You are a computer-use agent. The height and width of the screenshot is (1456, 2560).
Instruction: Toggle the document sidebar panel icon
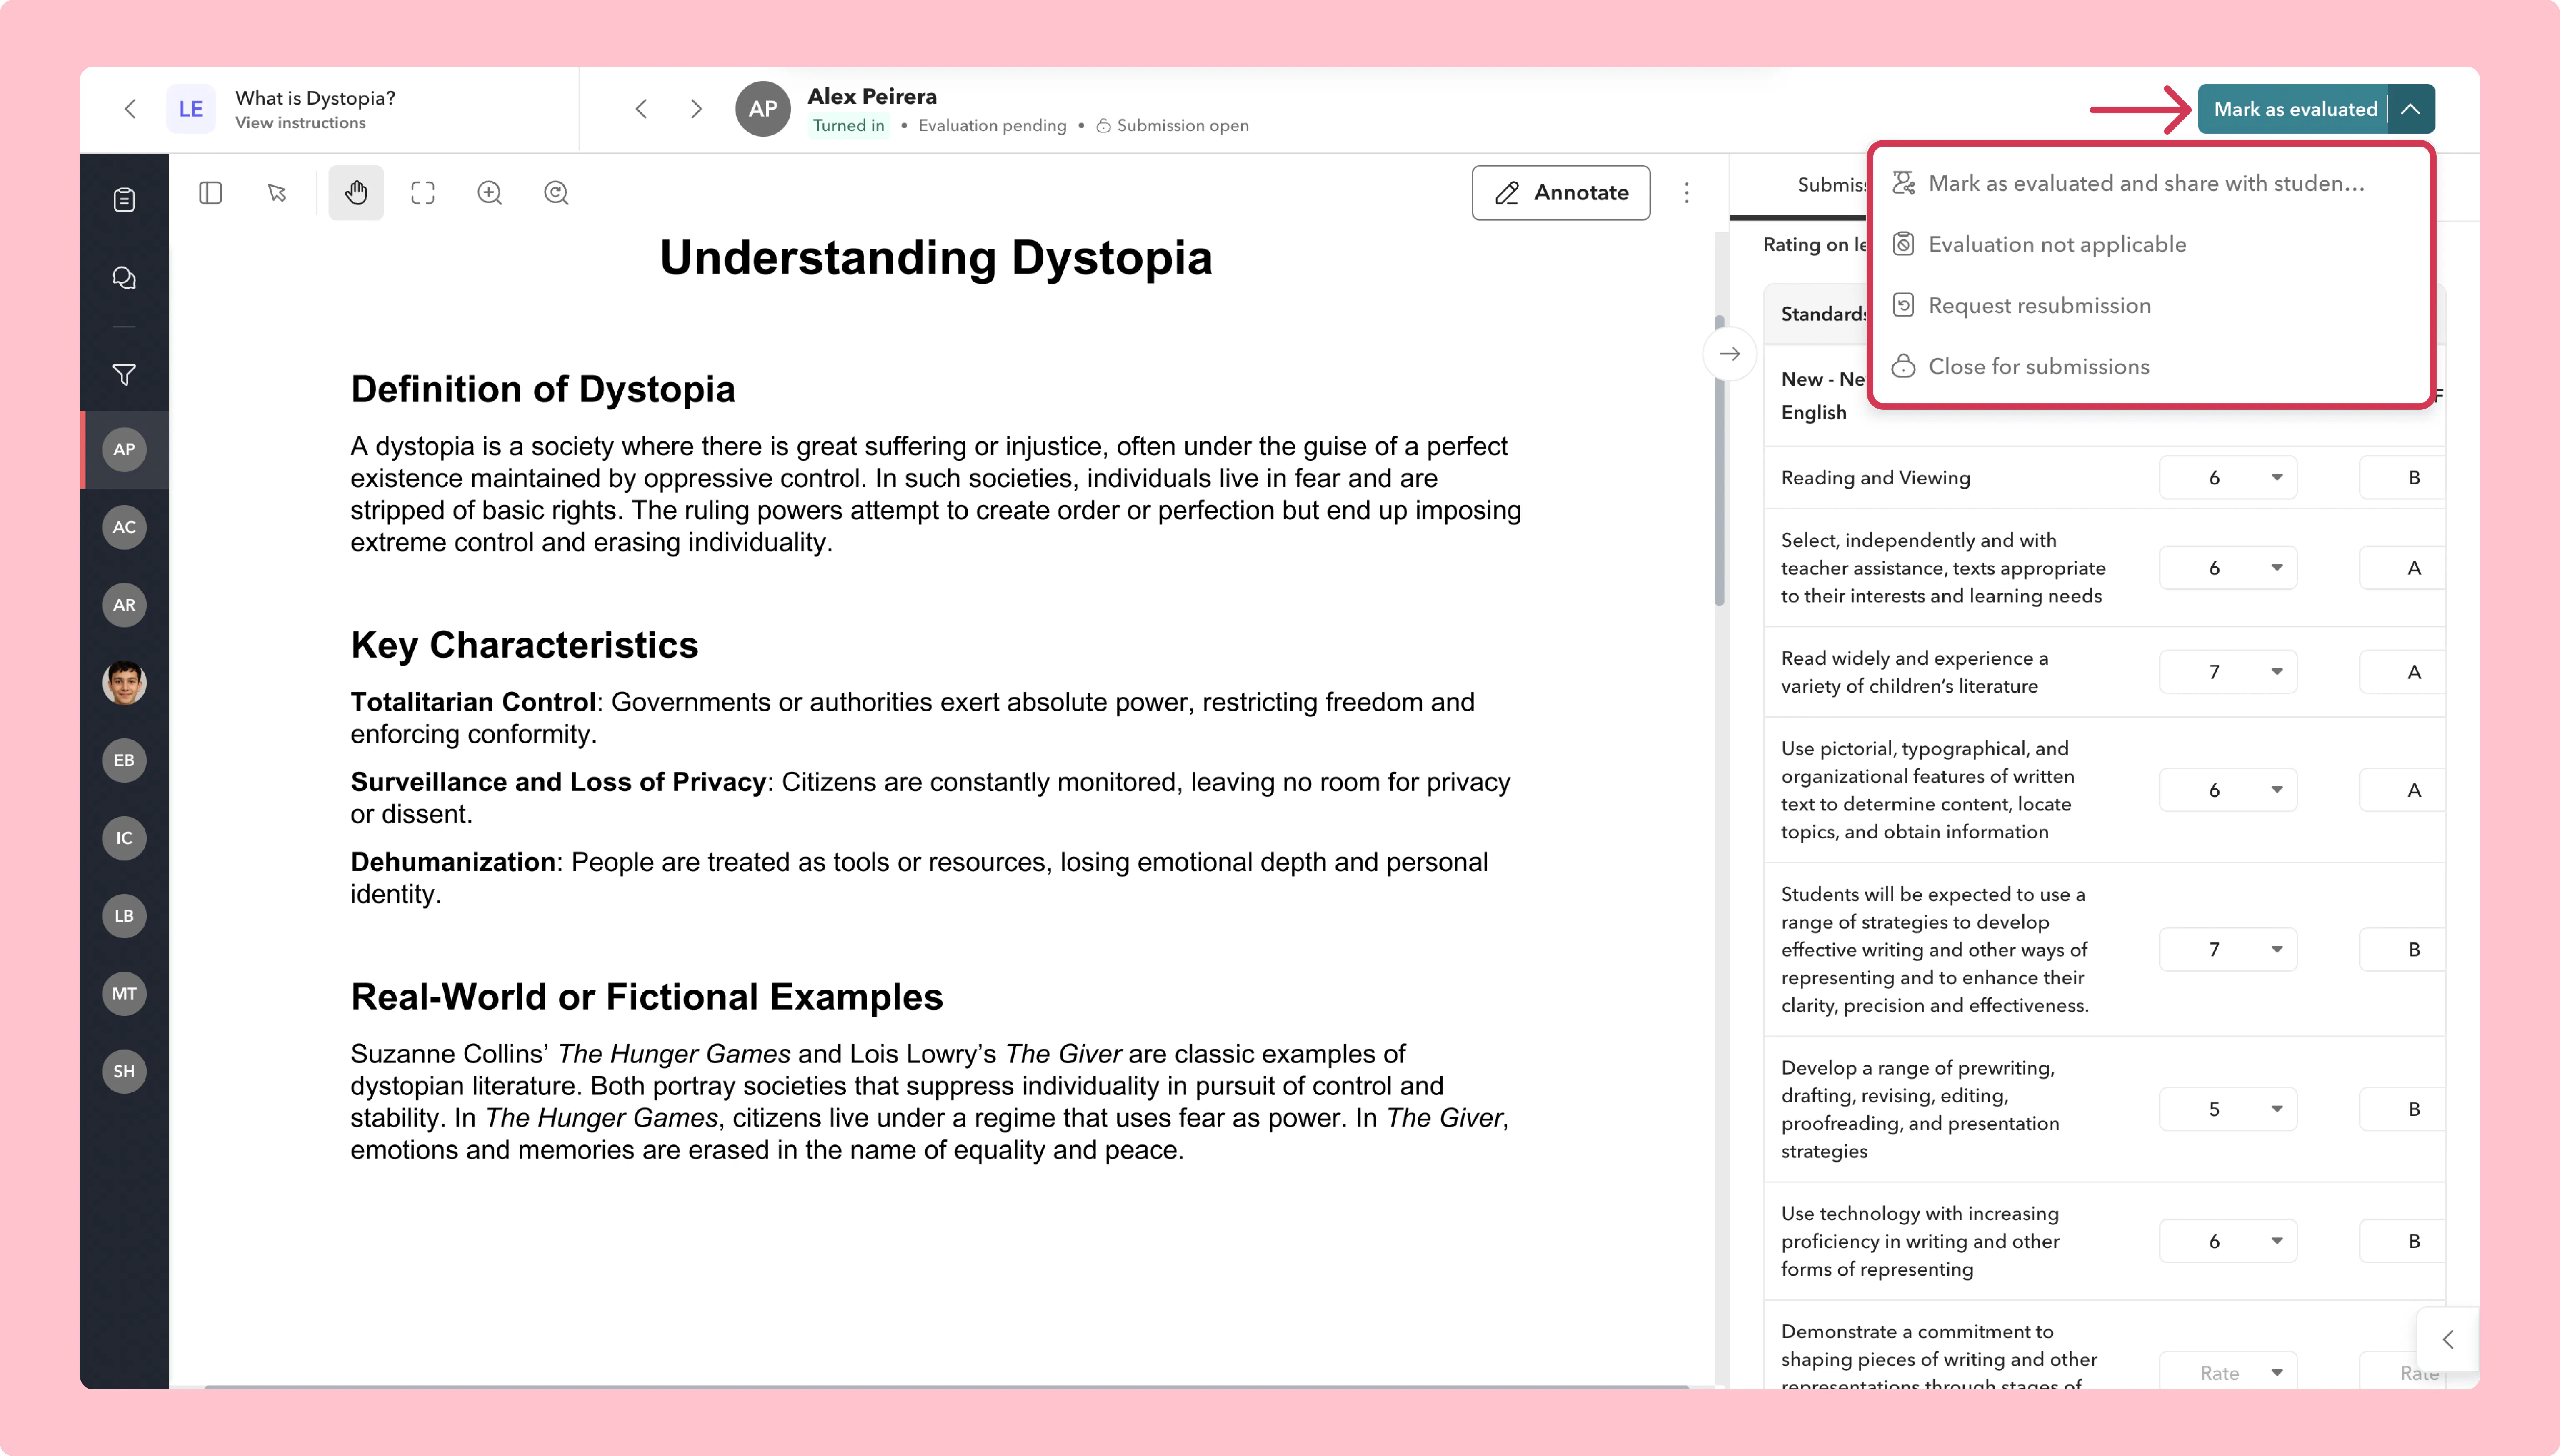click(x=210, y=193)
